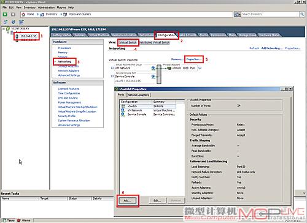Click the Alarms icon in status bar

[x=19, y=221]
